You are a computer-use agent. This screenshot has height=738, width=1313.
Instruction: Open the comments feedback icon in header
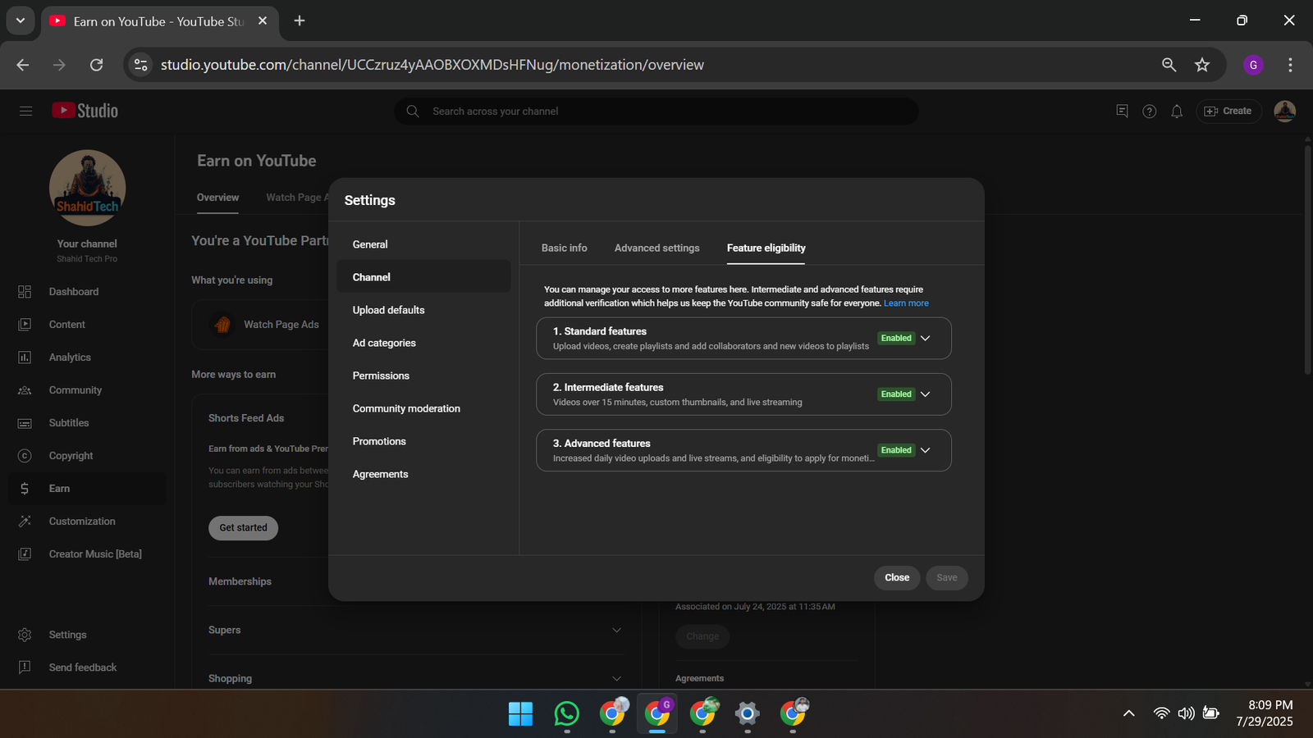pos(1122,111)
